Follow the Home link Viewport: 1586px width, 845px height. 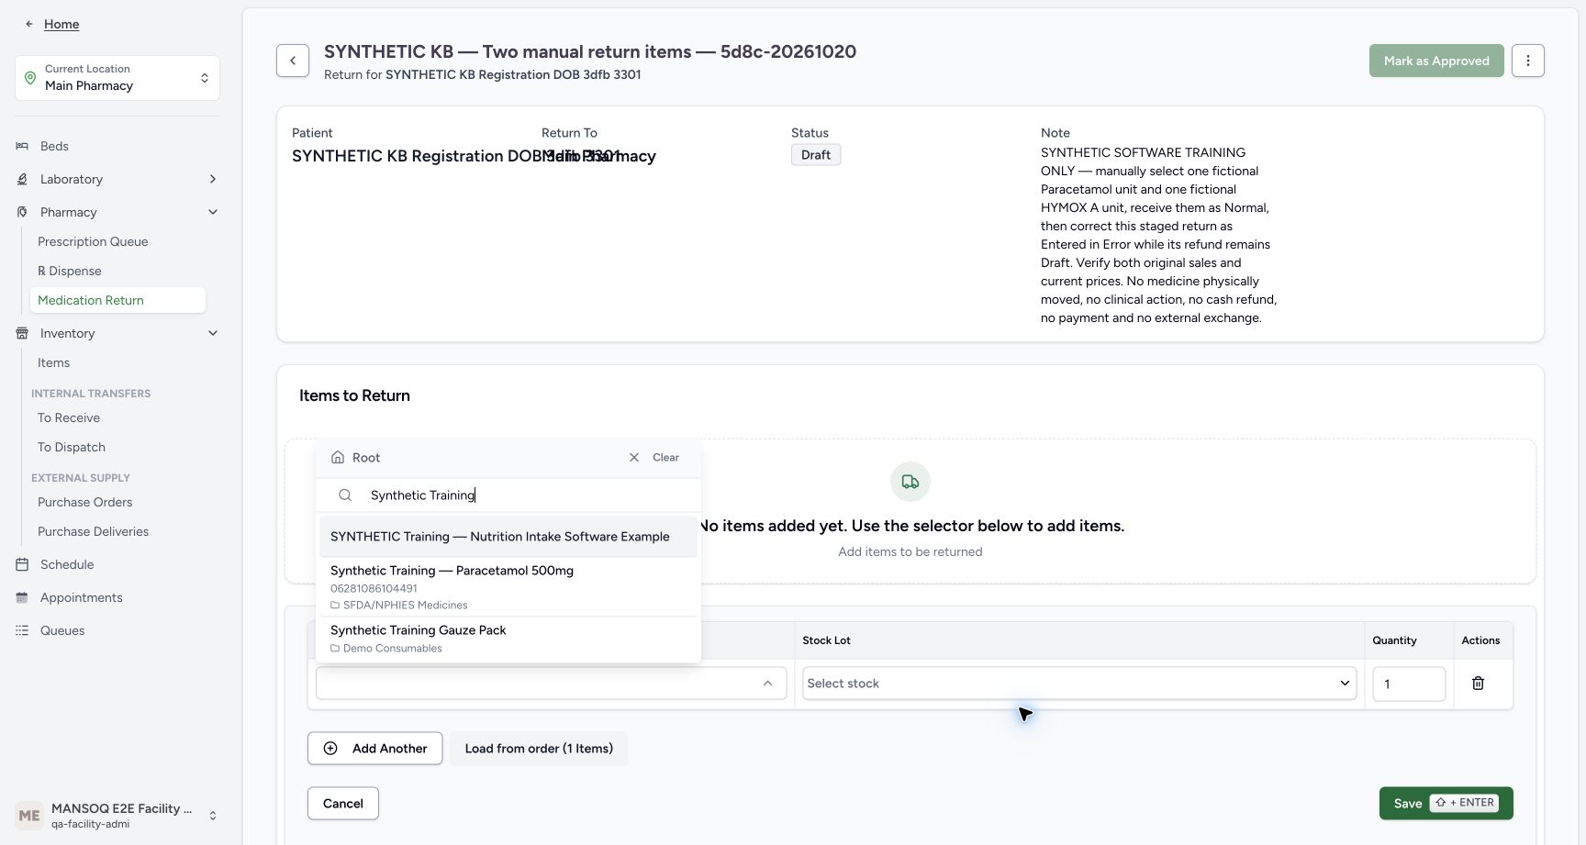click(x=61, y=24)
